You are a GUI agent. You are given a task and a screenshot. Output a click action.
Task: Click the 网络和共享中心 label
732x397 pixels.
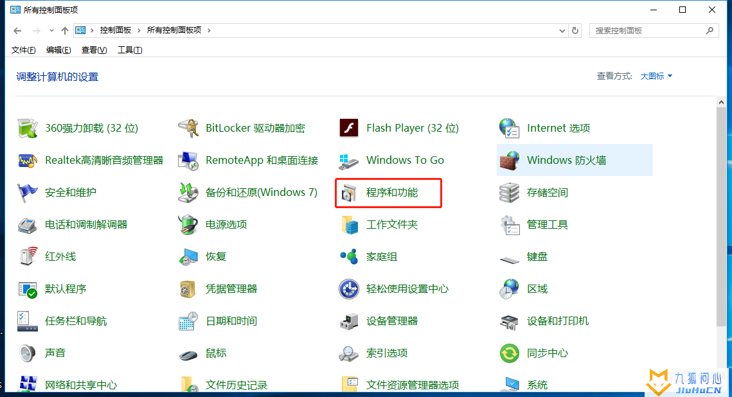[x=81, y=385]
